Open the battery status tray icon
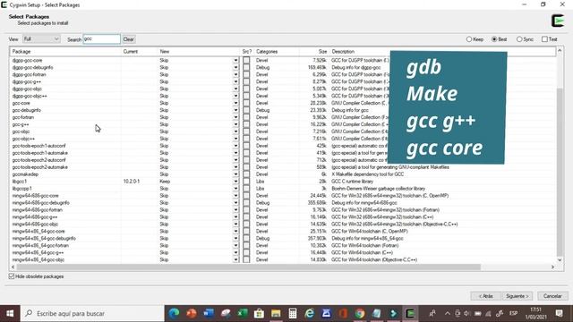 477,313
